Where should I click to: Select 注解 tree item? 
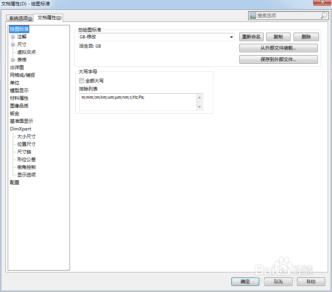click(x=22, y=37)
